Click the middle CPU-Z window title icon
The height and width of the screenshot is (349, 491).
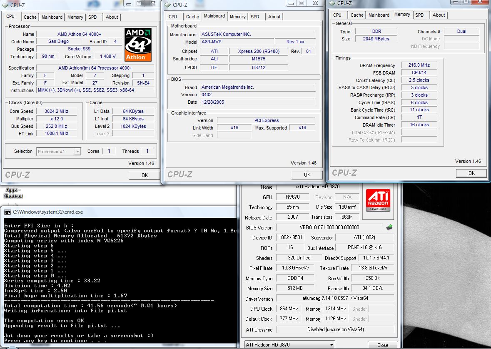[x=167, y=5]
